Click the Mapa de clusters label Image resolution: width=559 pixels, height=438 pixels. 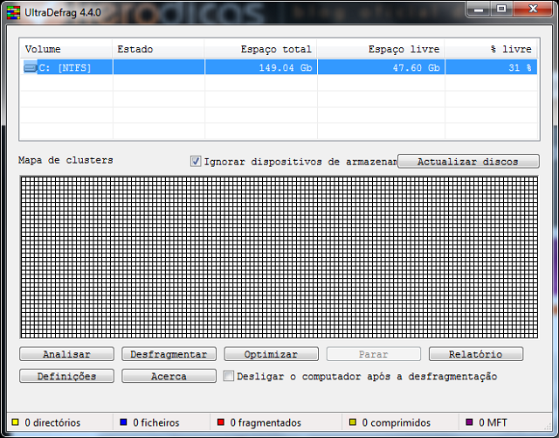[66, 160]
